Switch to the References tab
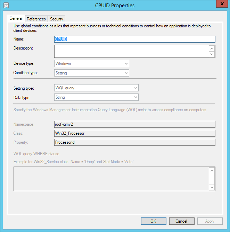The image size is (230, 232). click(36, 19)
